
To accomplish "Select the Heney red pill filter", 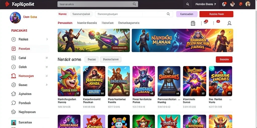I will click(62, 14).
